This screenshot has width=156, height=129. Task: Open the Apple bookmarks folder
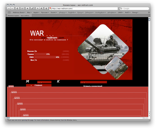coord(36,13)
